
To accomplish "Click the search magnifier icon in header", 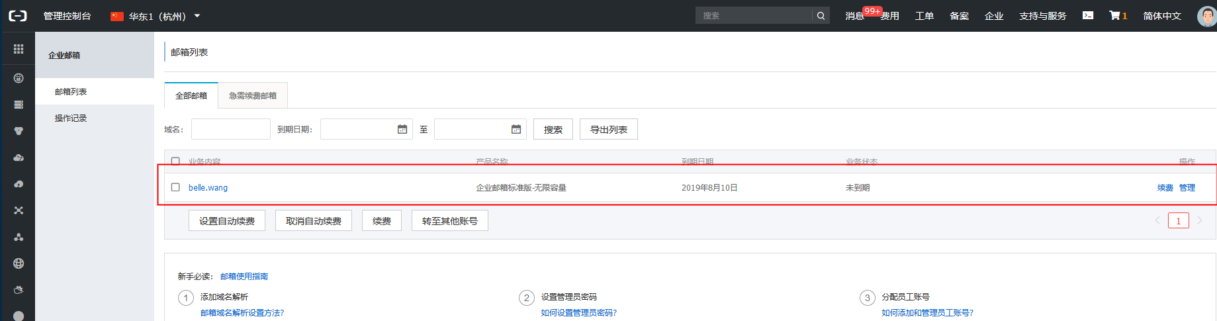I will (821, 16).
